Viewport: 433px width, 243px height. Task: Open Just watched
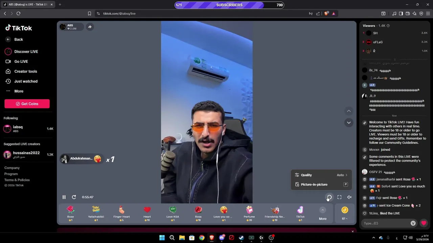[21, 81]
